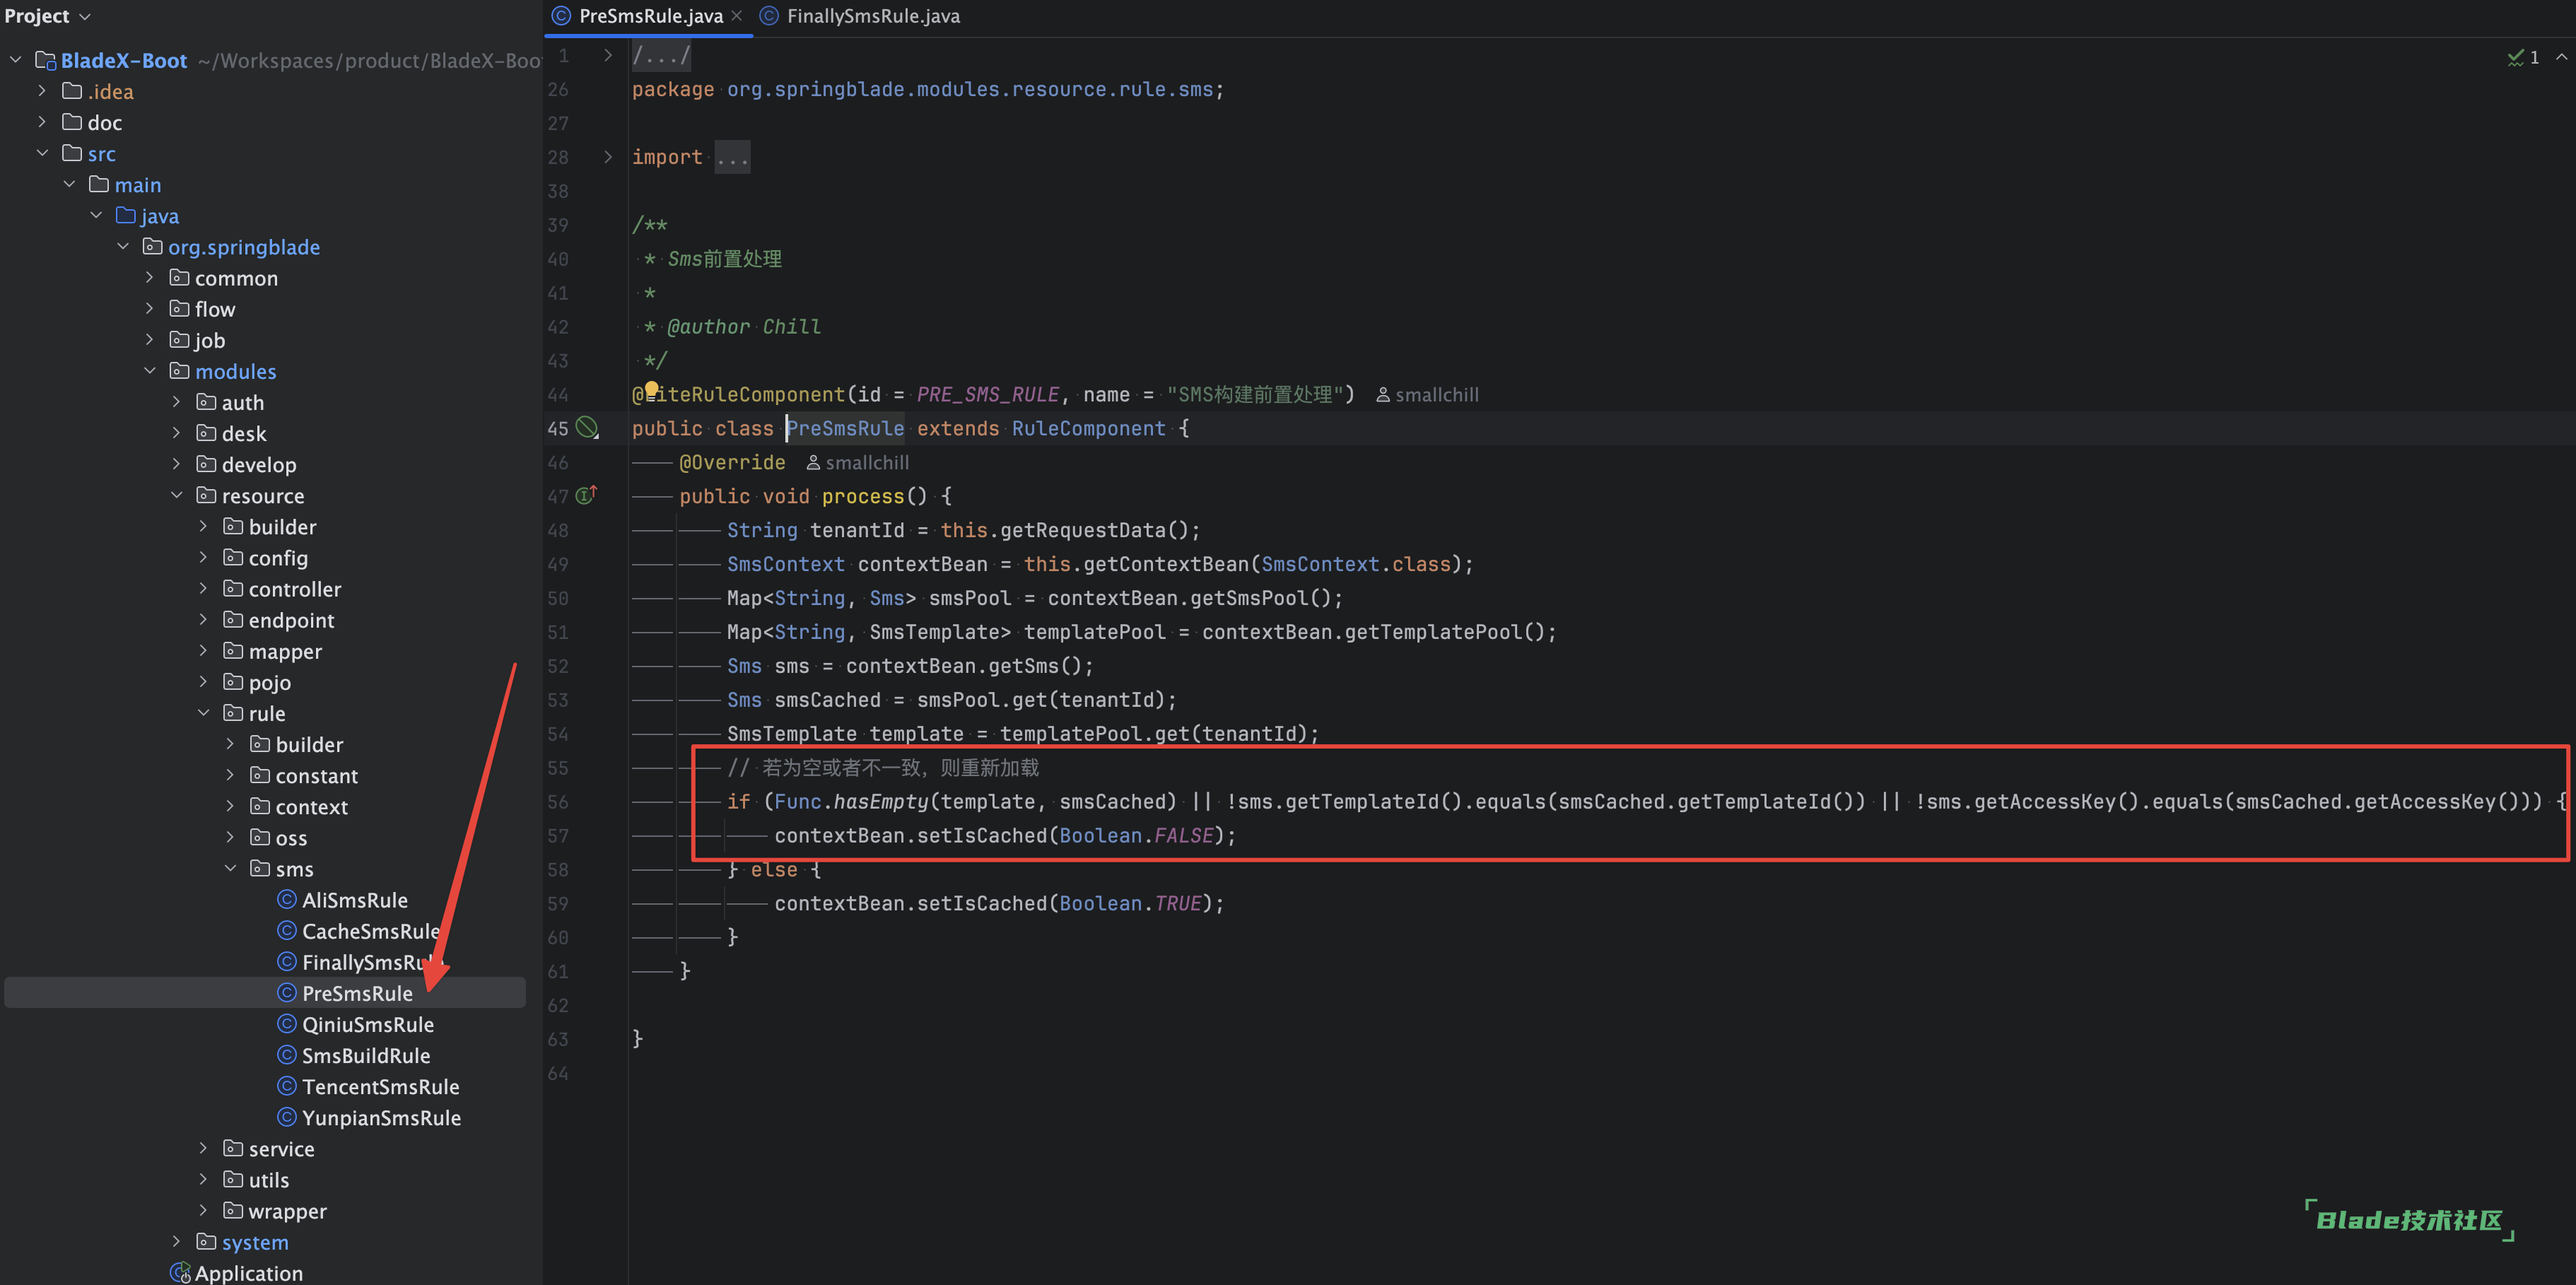Screen dimensions: 2576x1285
Task: Click the RuleComponent superclass reference
Action: (1088, 428)
